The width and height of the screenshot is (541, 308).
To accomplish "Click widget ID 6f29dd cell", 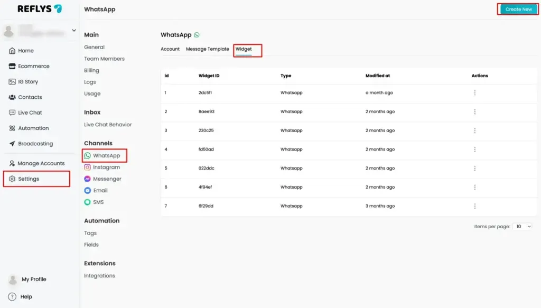I will pyautogui.click(x=206, y=206).
